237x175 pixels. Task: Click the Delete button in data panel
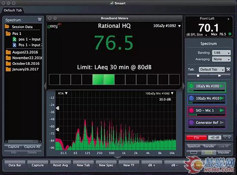[x=32, y=152]
